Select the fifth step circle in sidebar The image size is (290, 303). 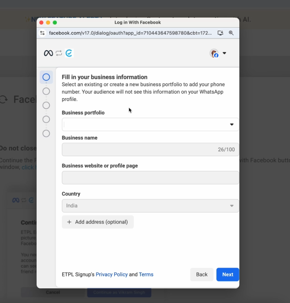click(x=46, y=134)
